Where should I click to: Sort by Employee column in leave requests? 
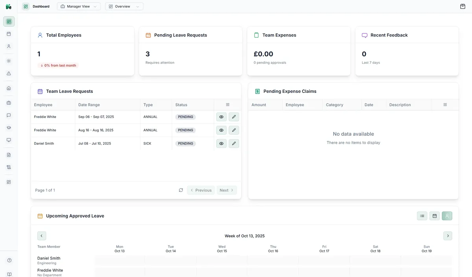pos(53,105)
